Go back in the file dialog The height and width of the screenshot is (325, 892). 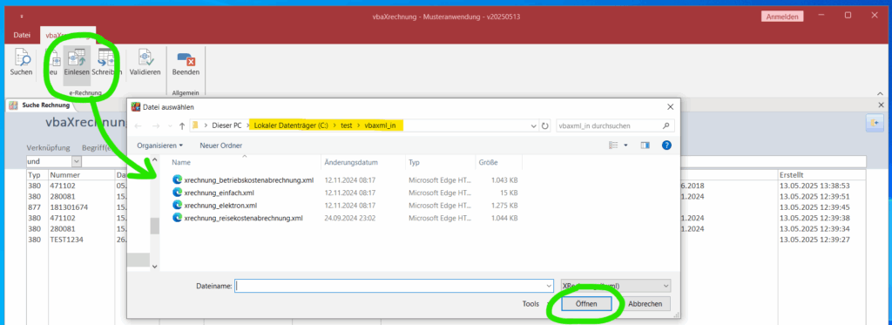(x=139, y=125)
